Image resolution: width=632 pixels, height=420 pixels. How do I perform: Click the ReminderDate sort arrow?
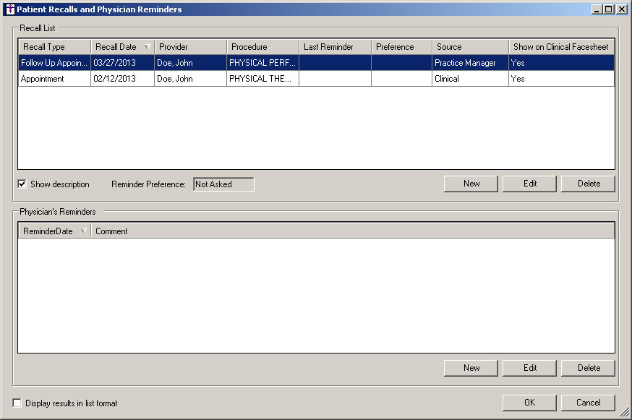[x=83, y=231]
